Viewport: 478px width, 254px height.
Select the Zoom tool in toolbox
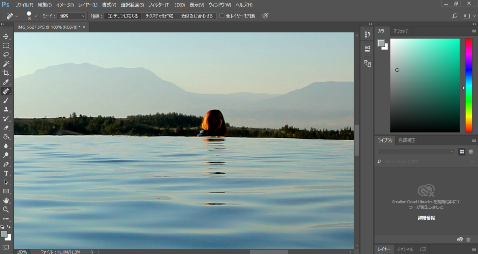pyautogui.click(x=6, y=209)
